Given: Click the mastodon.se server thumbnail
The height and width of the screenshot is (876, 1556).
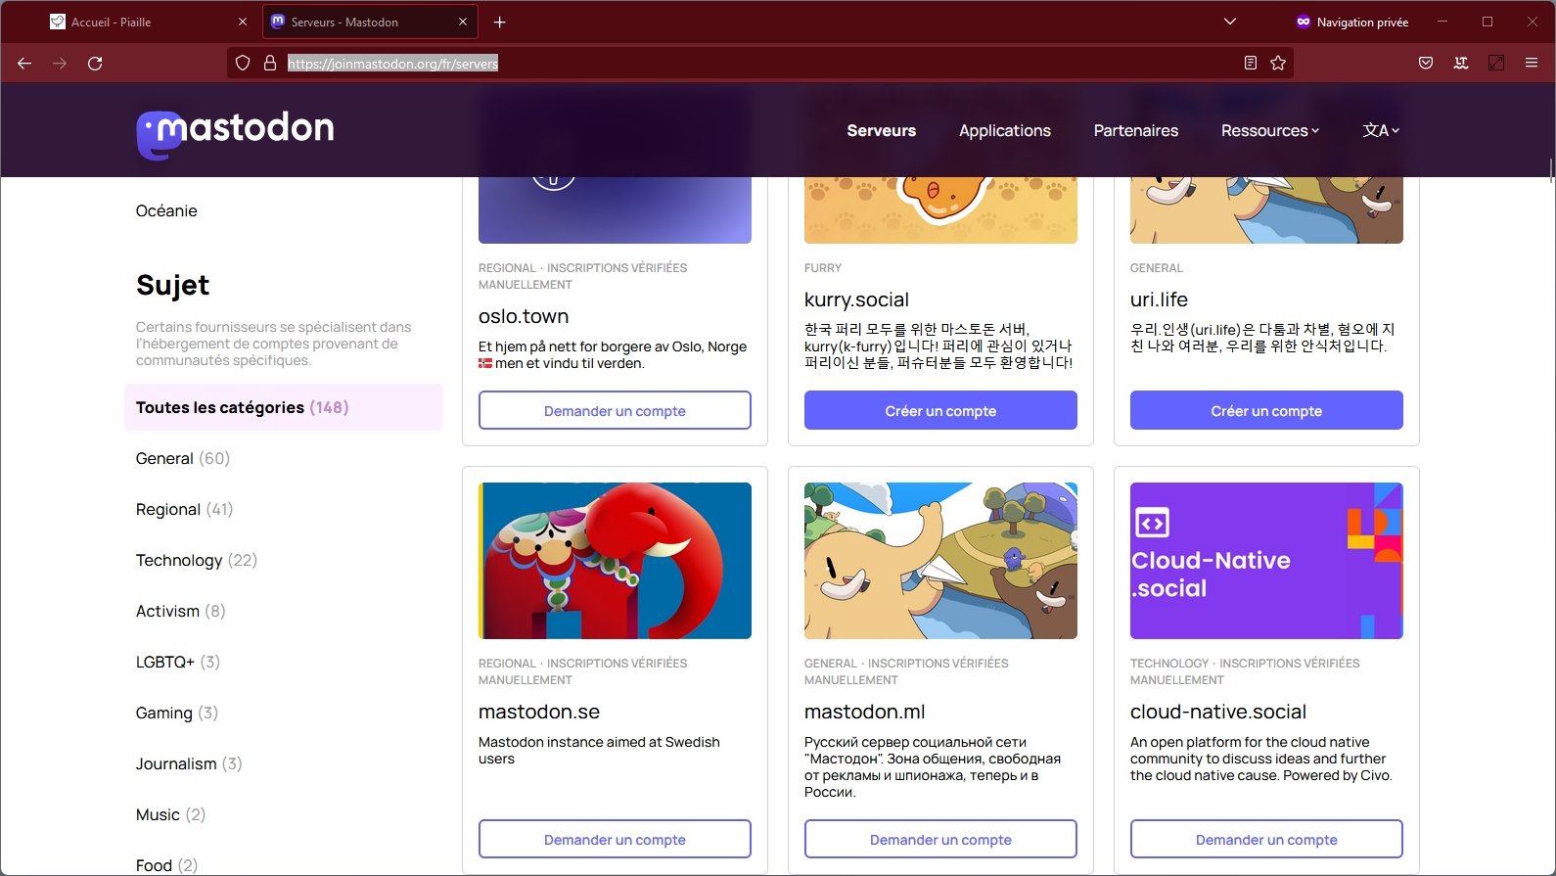Looking at the screenshot, I should (615, 561).
